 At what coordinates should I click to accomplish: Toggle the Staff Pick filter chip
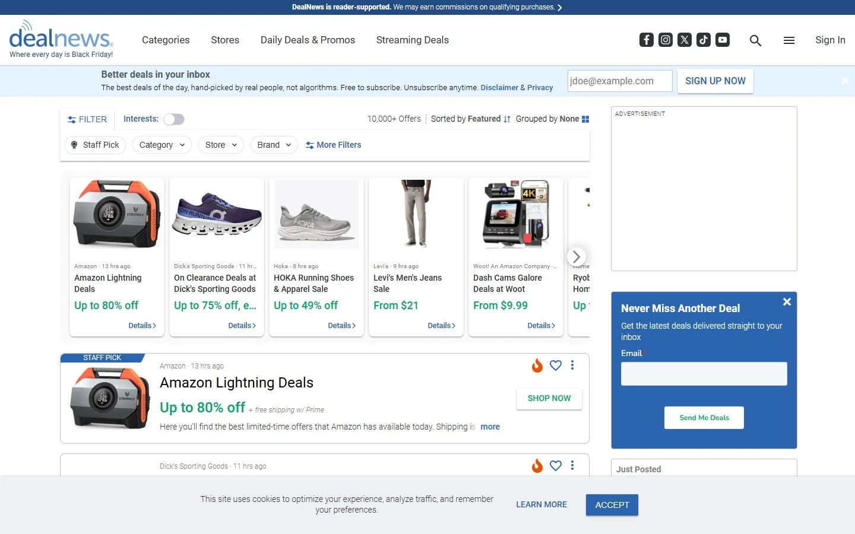pos(95,145)
